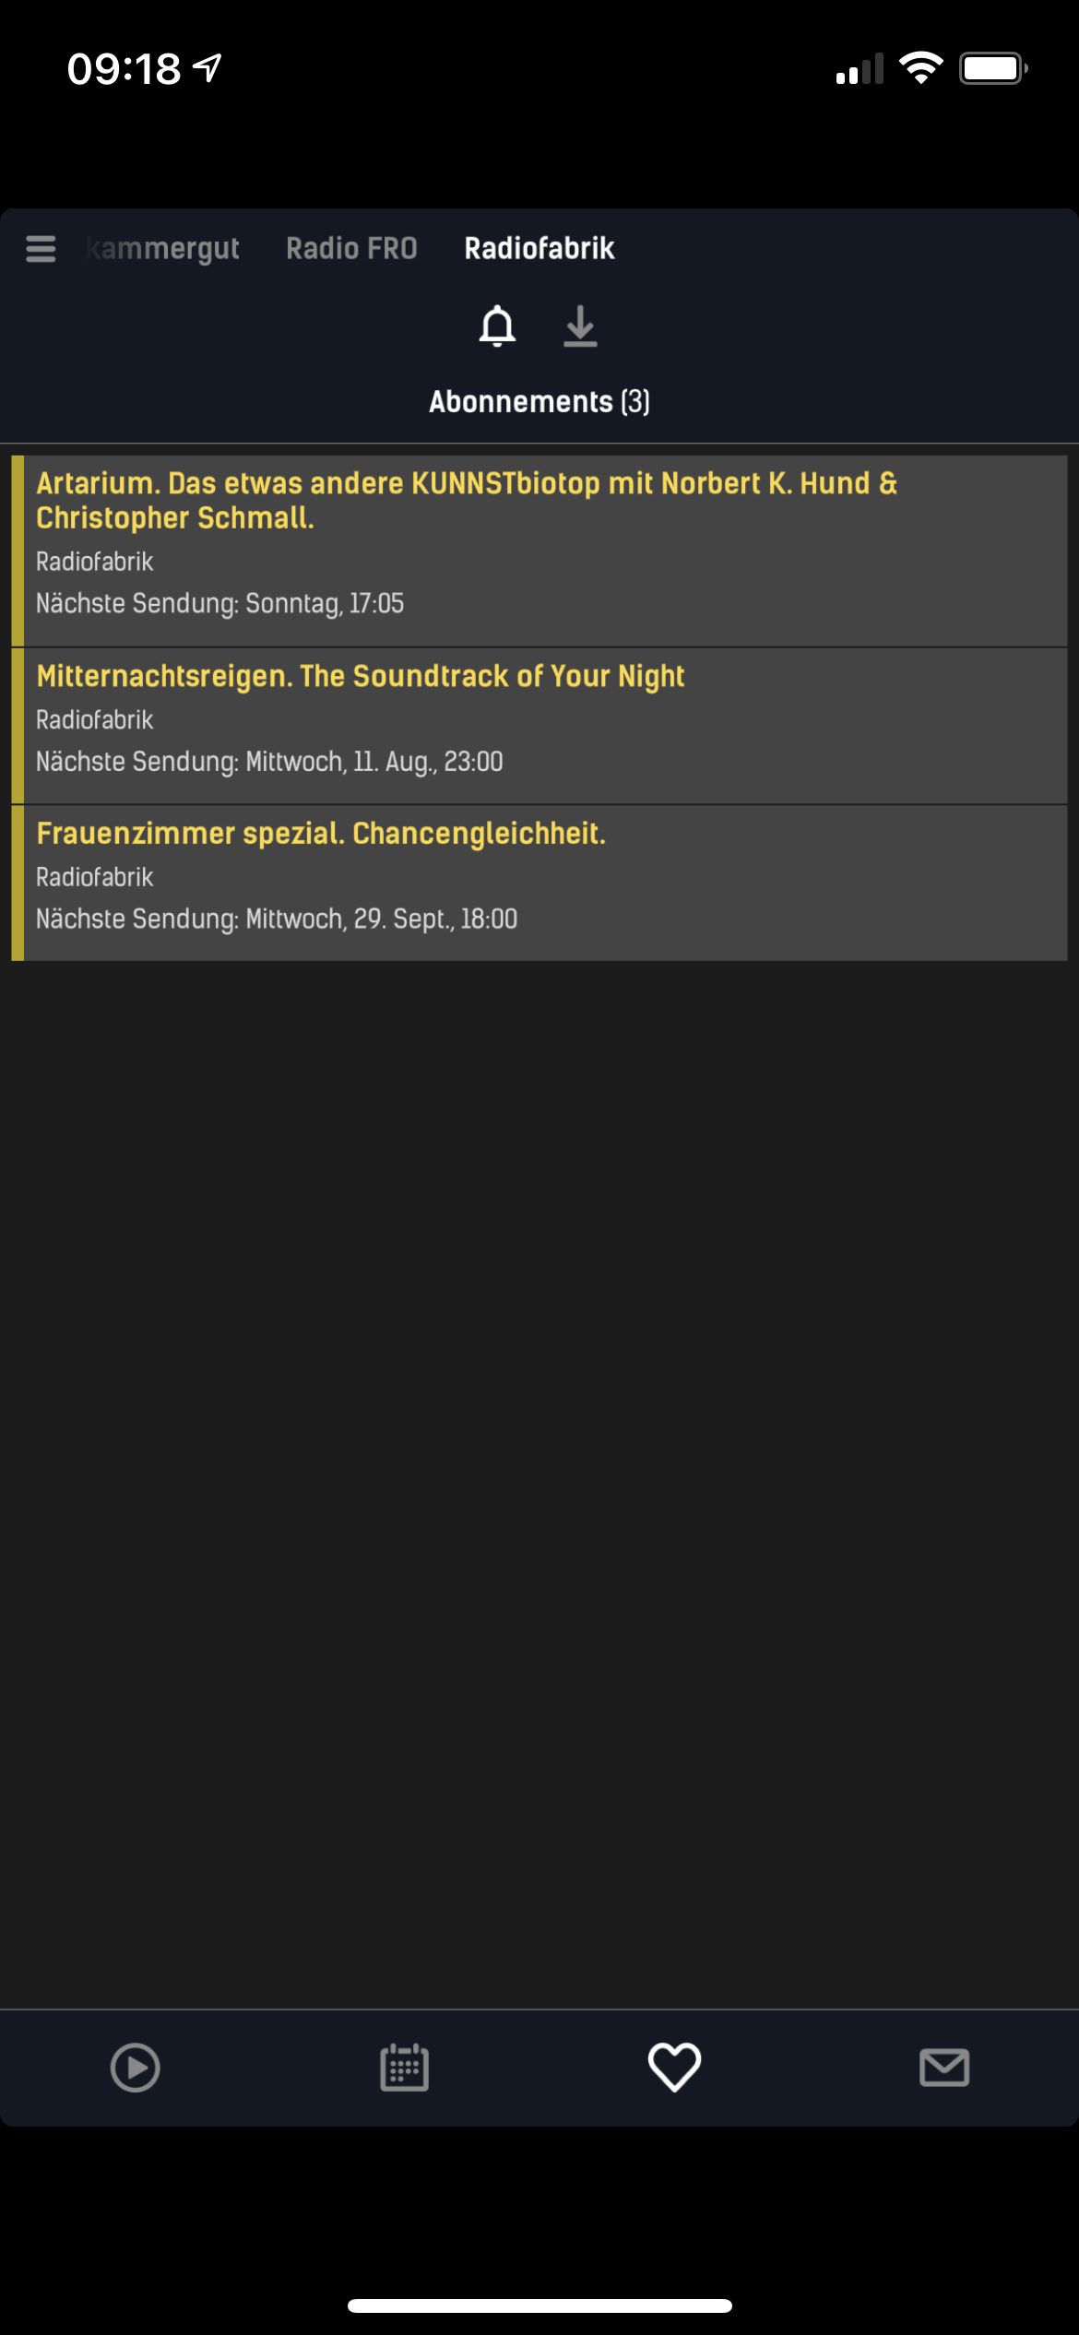Open the player via play icon
This screenshot has height=2335, width=1079.
(x=136, y=2068)
